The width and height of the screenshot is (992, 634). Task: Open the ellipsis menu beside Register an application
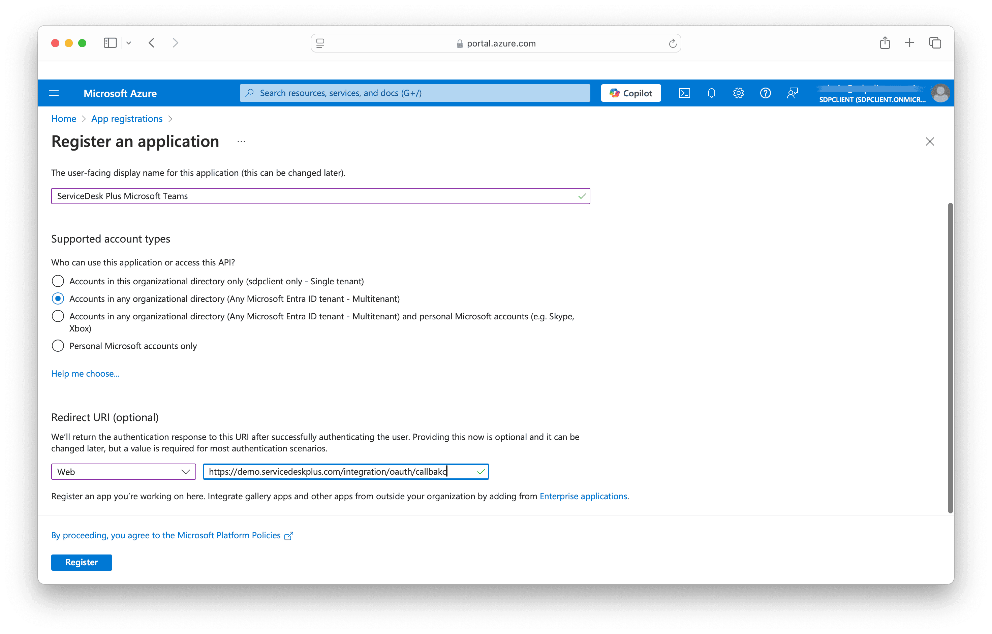[x=241, y=142]
